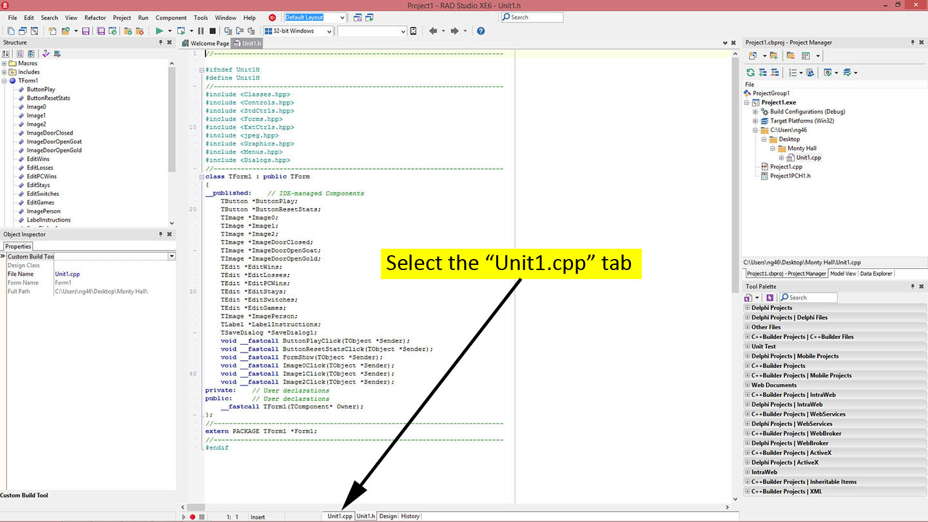Click the Run (green play) toolbar icon

pos(159,31)
